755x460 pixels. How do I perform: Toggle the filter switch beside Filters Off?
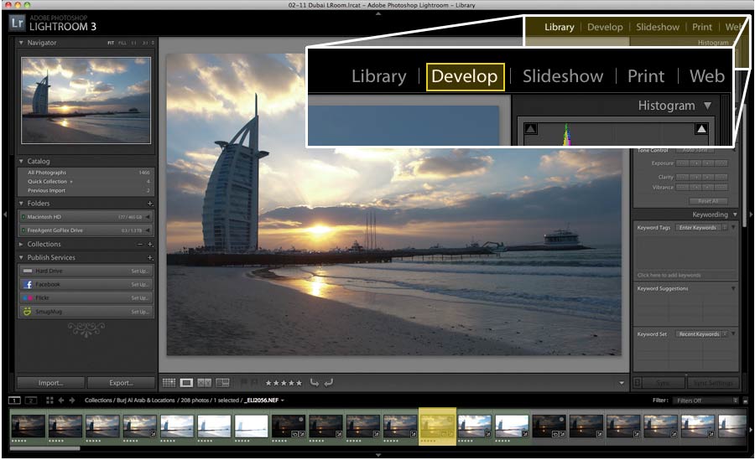click(x=746, y=401)
